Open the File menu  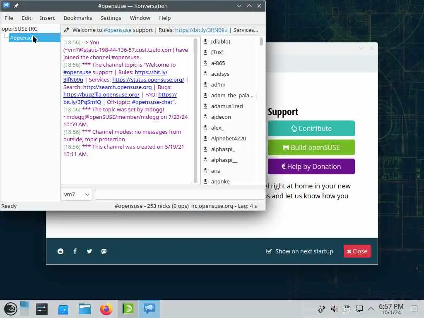click(9, 18)
